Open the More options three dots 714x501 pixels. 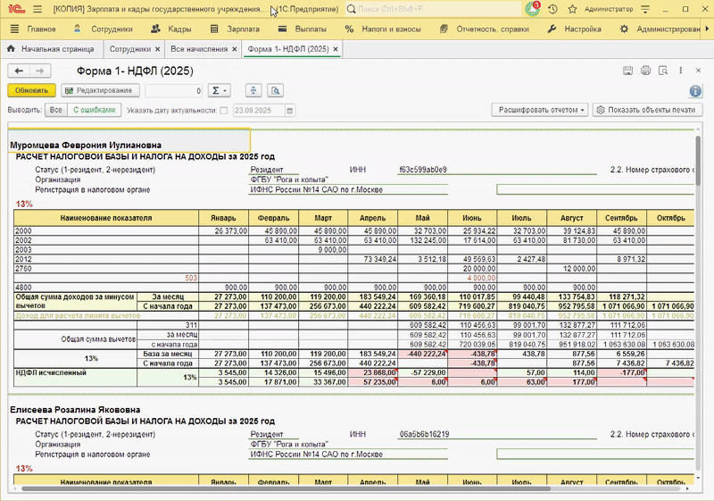point(681,71)
